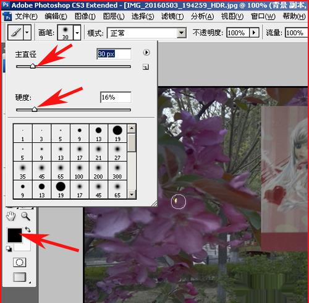Viewport: 309px width, 303px height.
Task: Select the hard round 13 brush in first row
Action: [98, 134]
